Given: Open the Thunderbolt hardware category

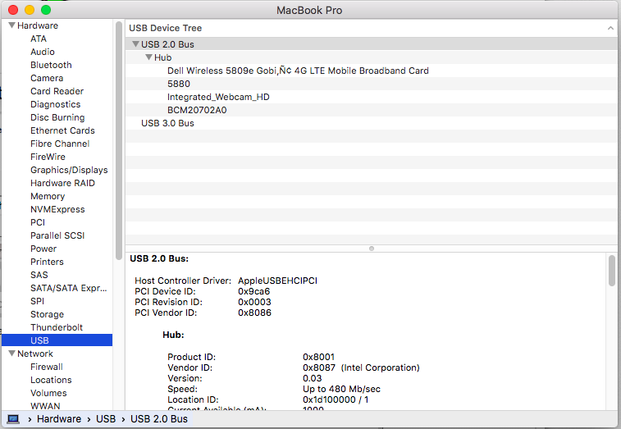Looking at the screenshot, I should [57, 327].
